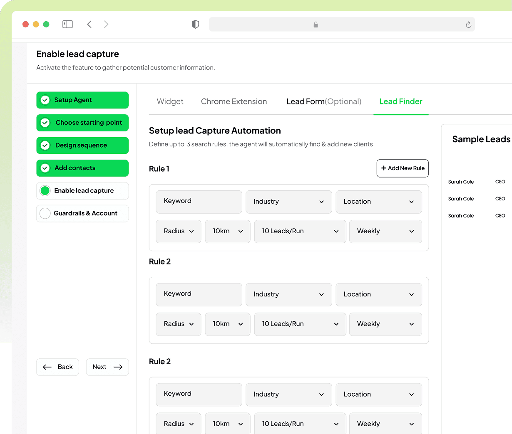Image resolution: width=512 pixels, height=434 pixels.
Task: Open the Chrome Extension tab
Action: pos(234,101)
